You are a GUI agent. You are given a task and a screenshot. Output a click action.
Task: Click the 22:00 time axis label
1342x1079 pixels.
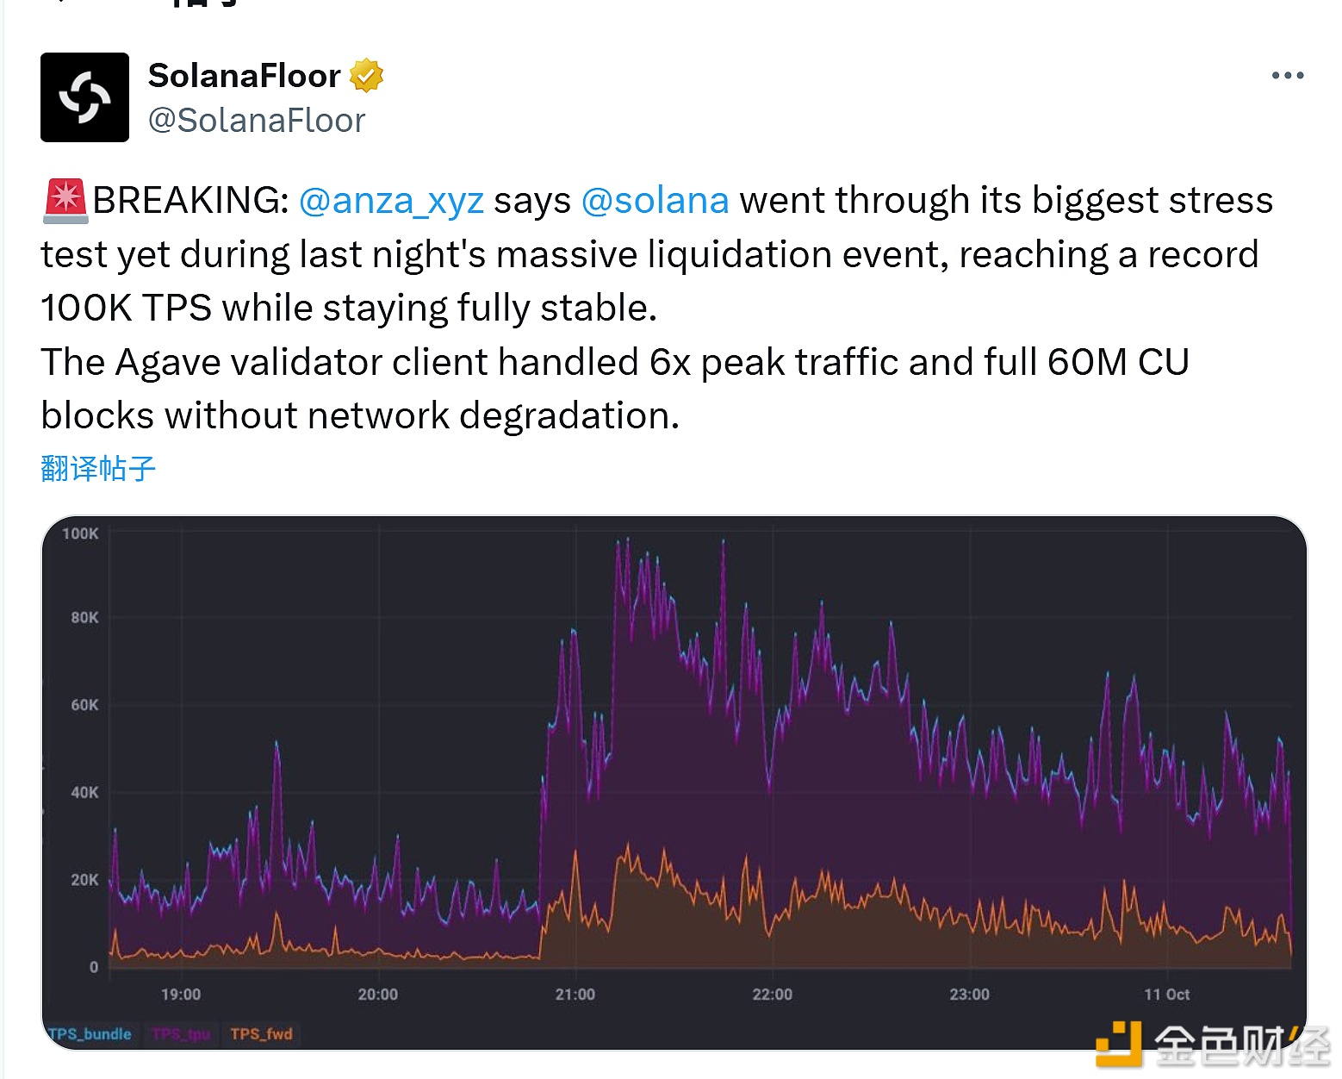(772, 994)
